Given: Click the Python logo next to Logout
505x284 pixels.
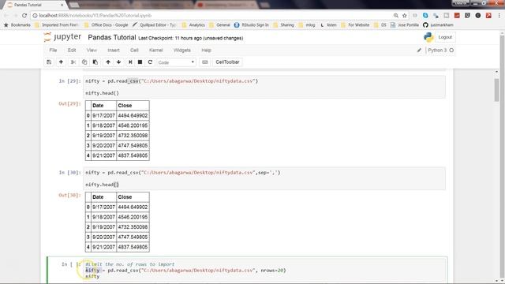Looking at the screenshot, I should click(428, 37).
